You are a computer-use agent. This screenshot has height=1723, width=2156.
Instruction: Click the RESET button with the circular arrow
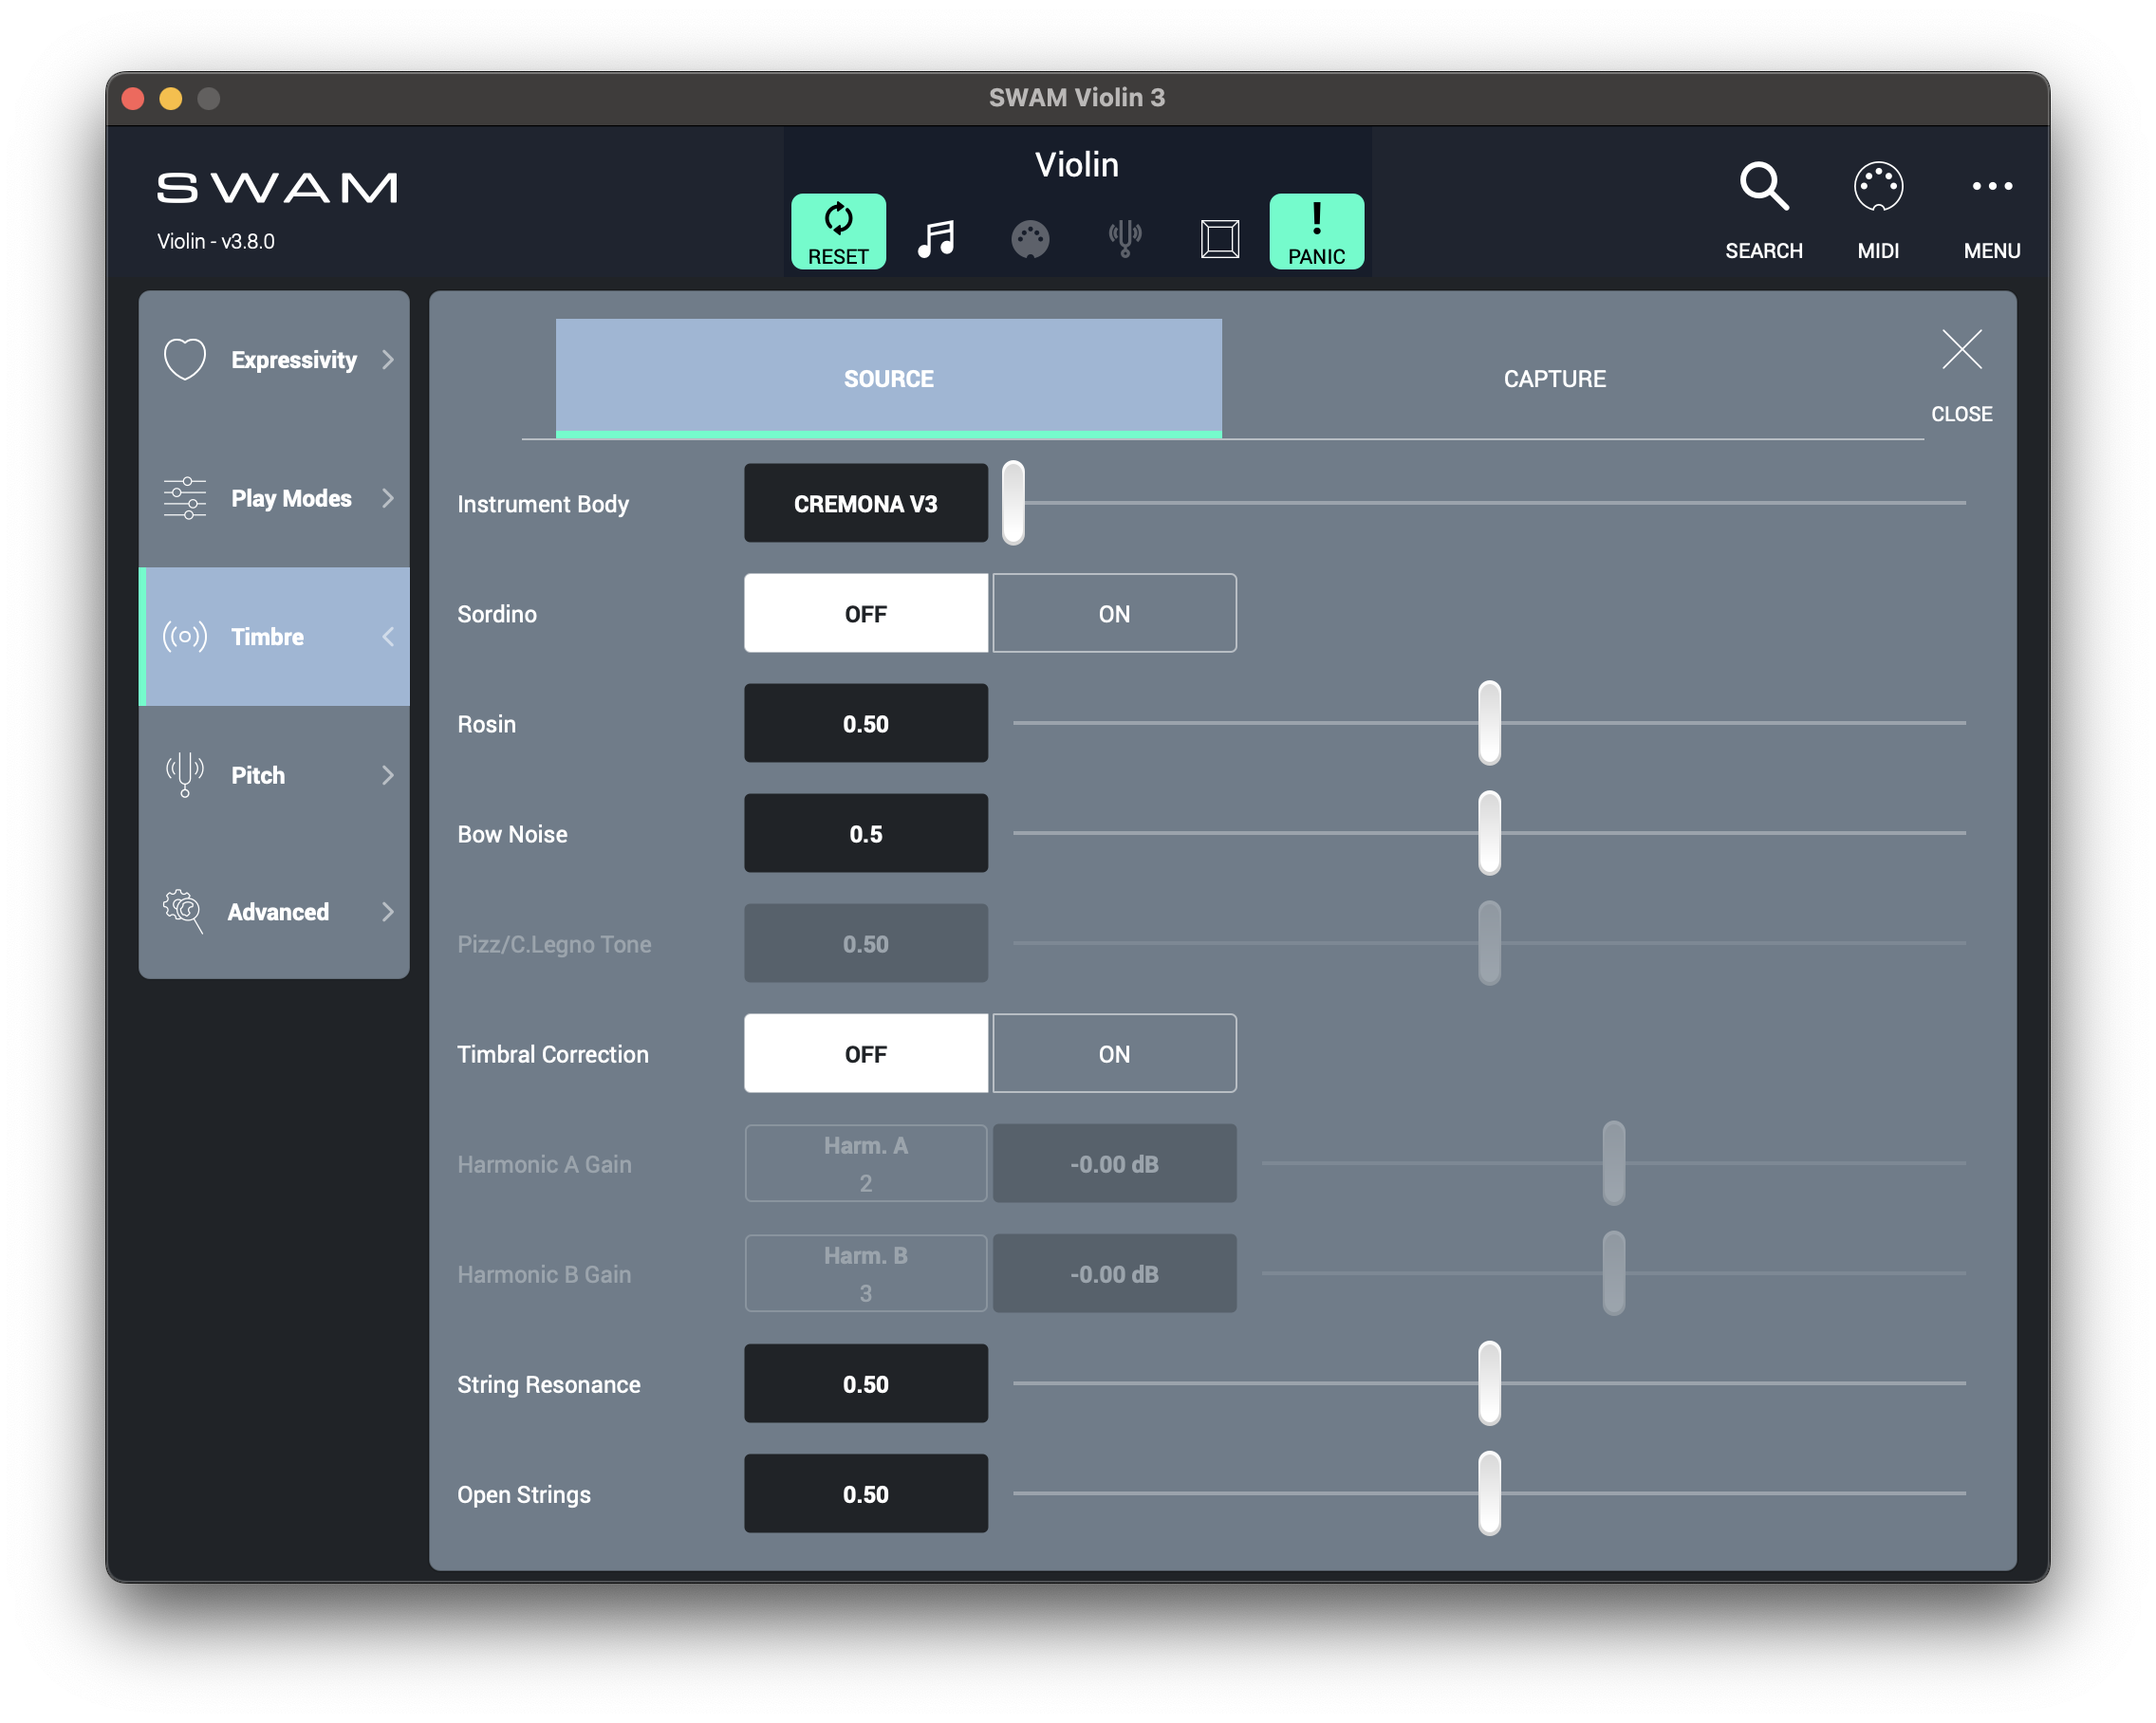pos(838,231)
